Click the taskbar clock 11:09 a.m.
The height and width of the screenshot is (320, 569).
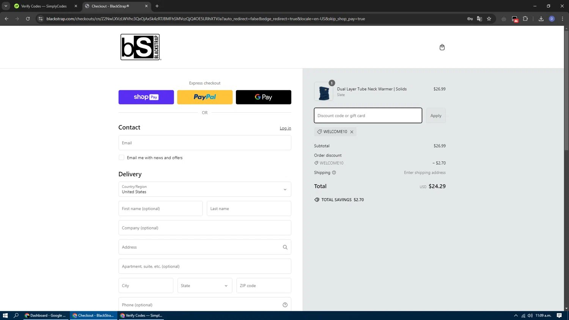[543, 315]
